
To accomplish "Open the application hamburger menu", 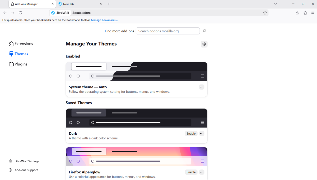I will [x=313, y=13].
